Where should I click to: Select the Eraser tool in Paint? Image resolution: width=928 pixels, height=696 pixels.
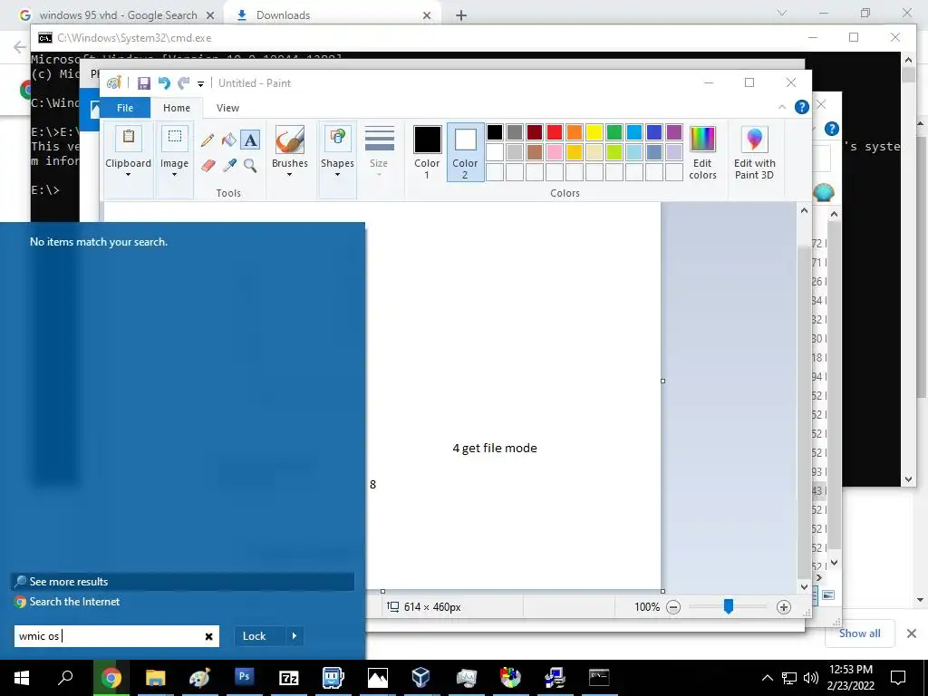[208, 165]
